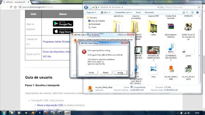Click Ignorar in the error dialog
205x115 pixels.
coord(120,73)
